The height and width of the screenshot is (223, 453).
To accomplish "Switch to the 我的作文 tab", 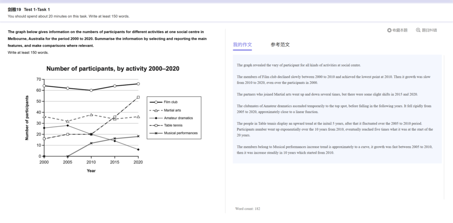I will point(242,45).
